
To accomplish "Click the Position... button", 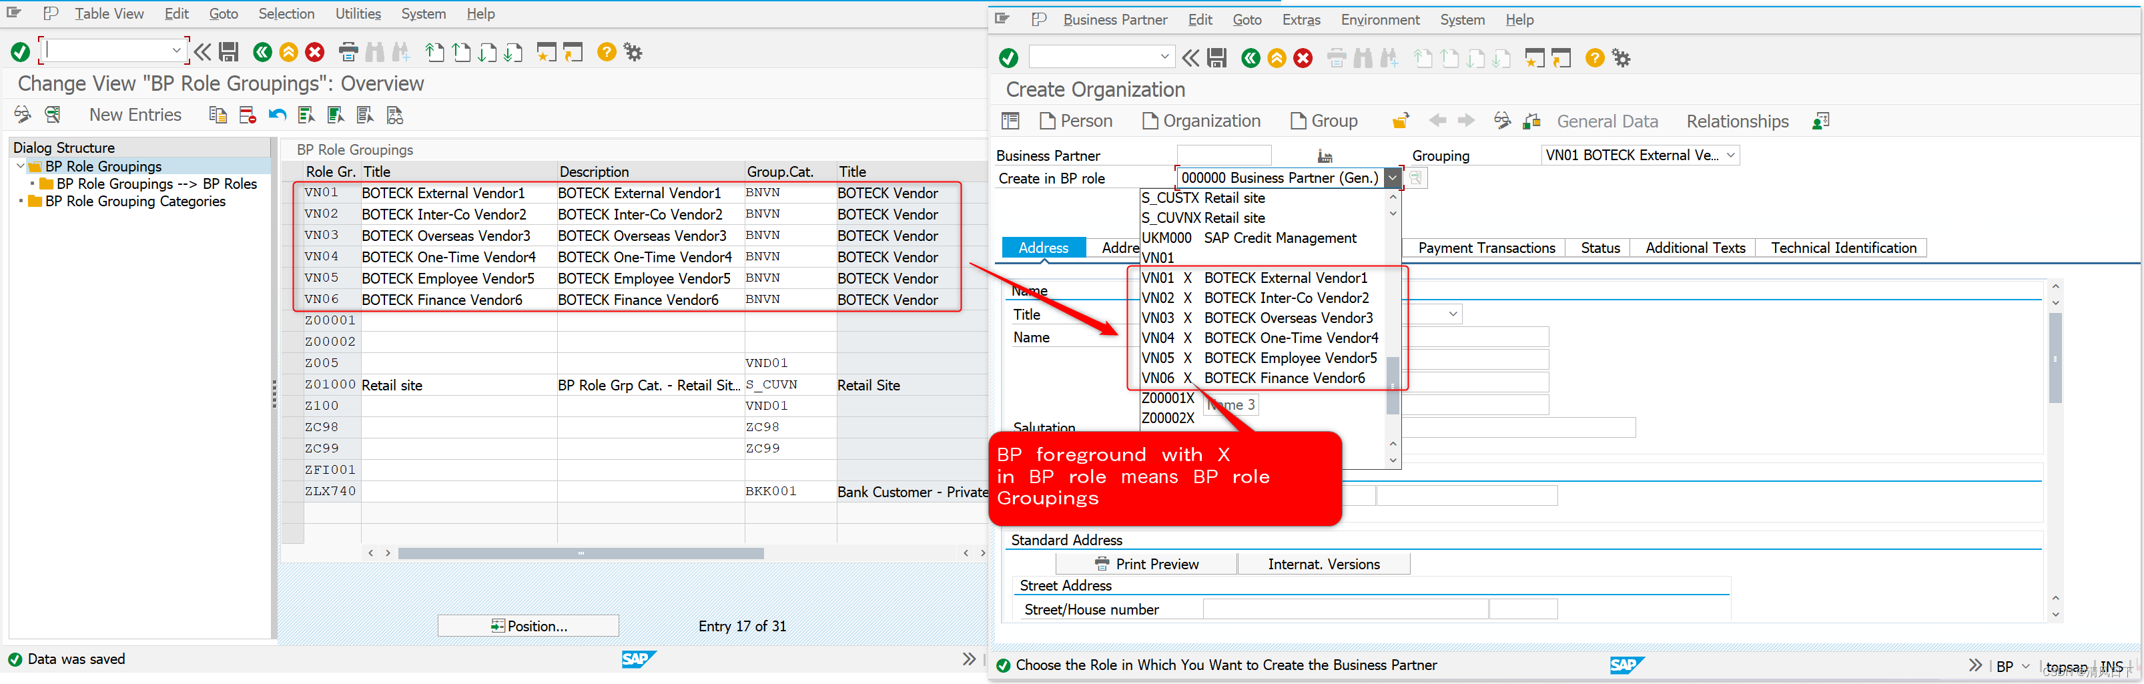I will [528, 627].
